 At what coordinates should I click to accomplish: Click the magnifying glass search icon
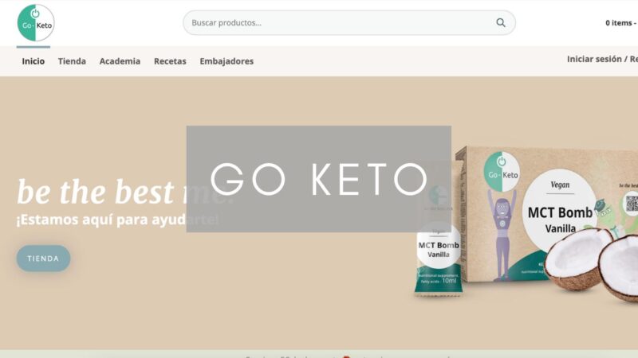tap(501, 23)
